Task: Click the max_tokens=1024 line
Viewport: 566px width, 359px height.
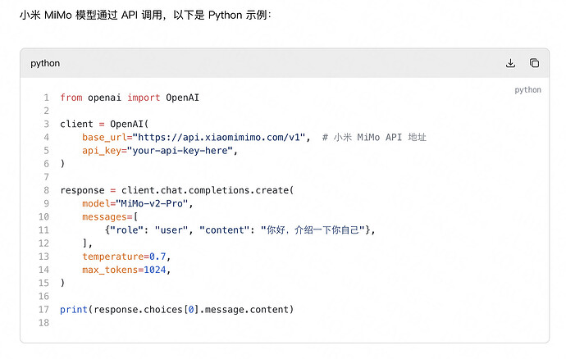Action: (x=126, y=270)
